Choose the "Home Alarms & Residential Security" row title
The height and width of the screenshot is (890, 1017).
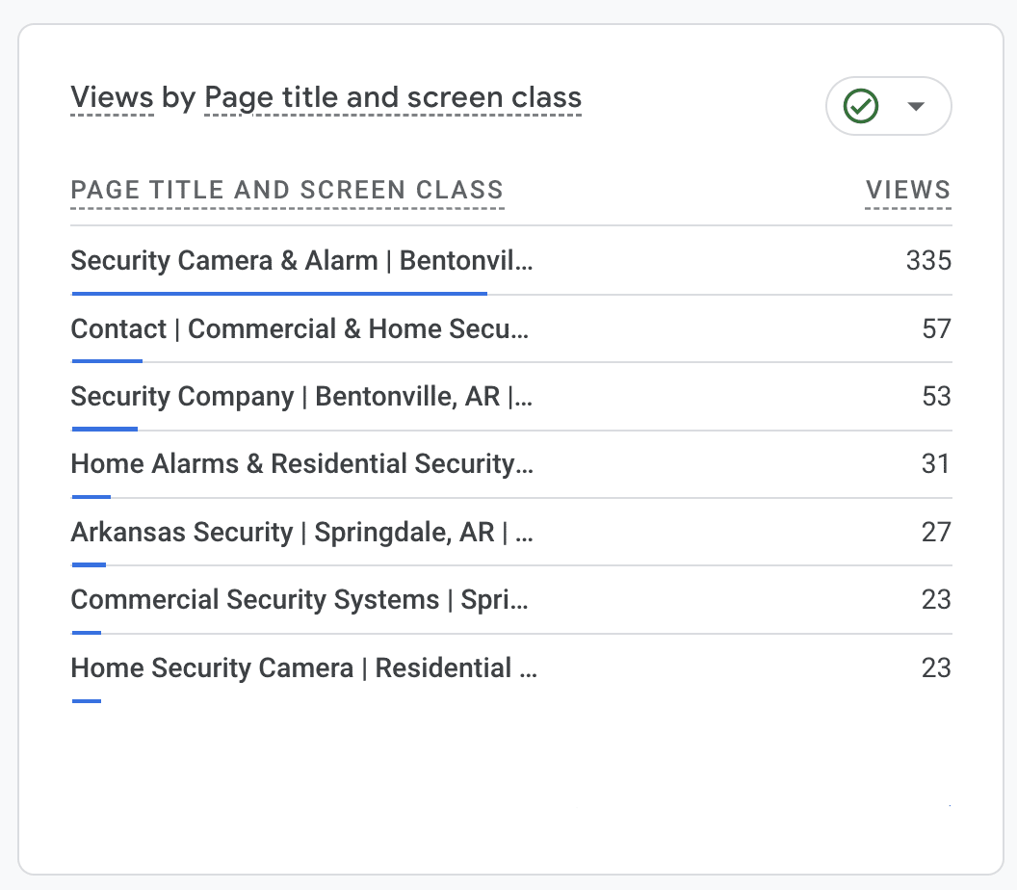pos(301,464)
